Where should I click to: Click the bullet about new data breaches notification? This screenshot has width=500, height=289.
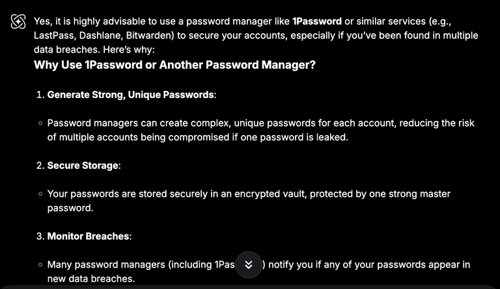(258, 271)
